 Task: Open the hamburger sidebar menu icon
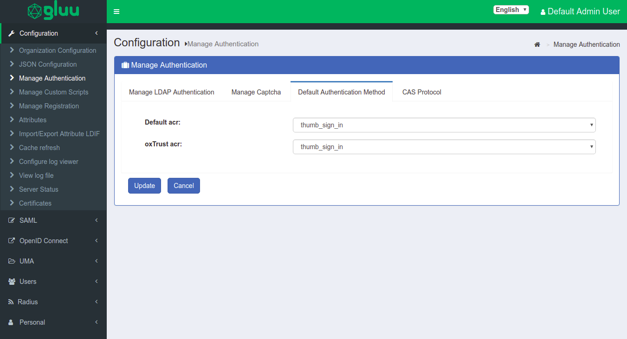point(116,12)
